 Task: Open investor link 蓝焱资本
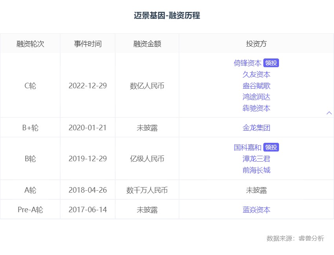256,210
